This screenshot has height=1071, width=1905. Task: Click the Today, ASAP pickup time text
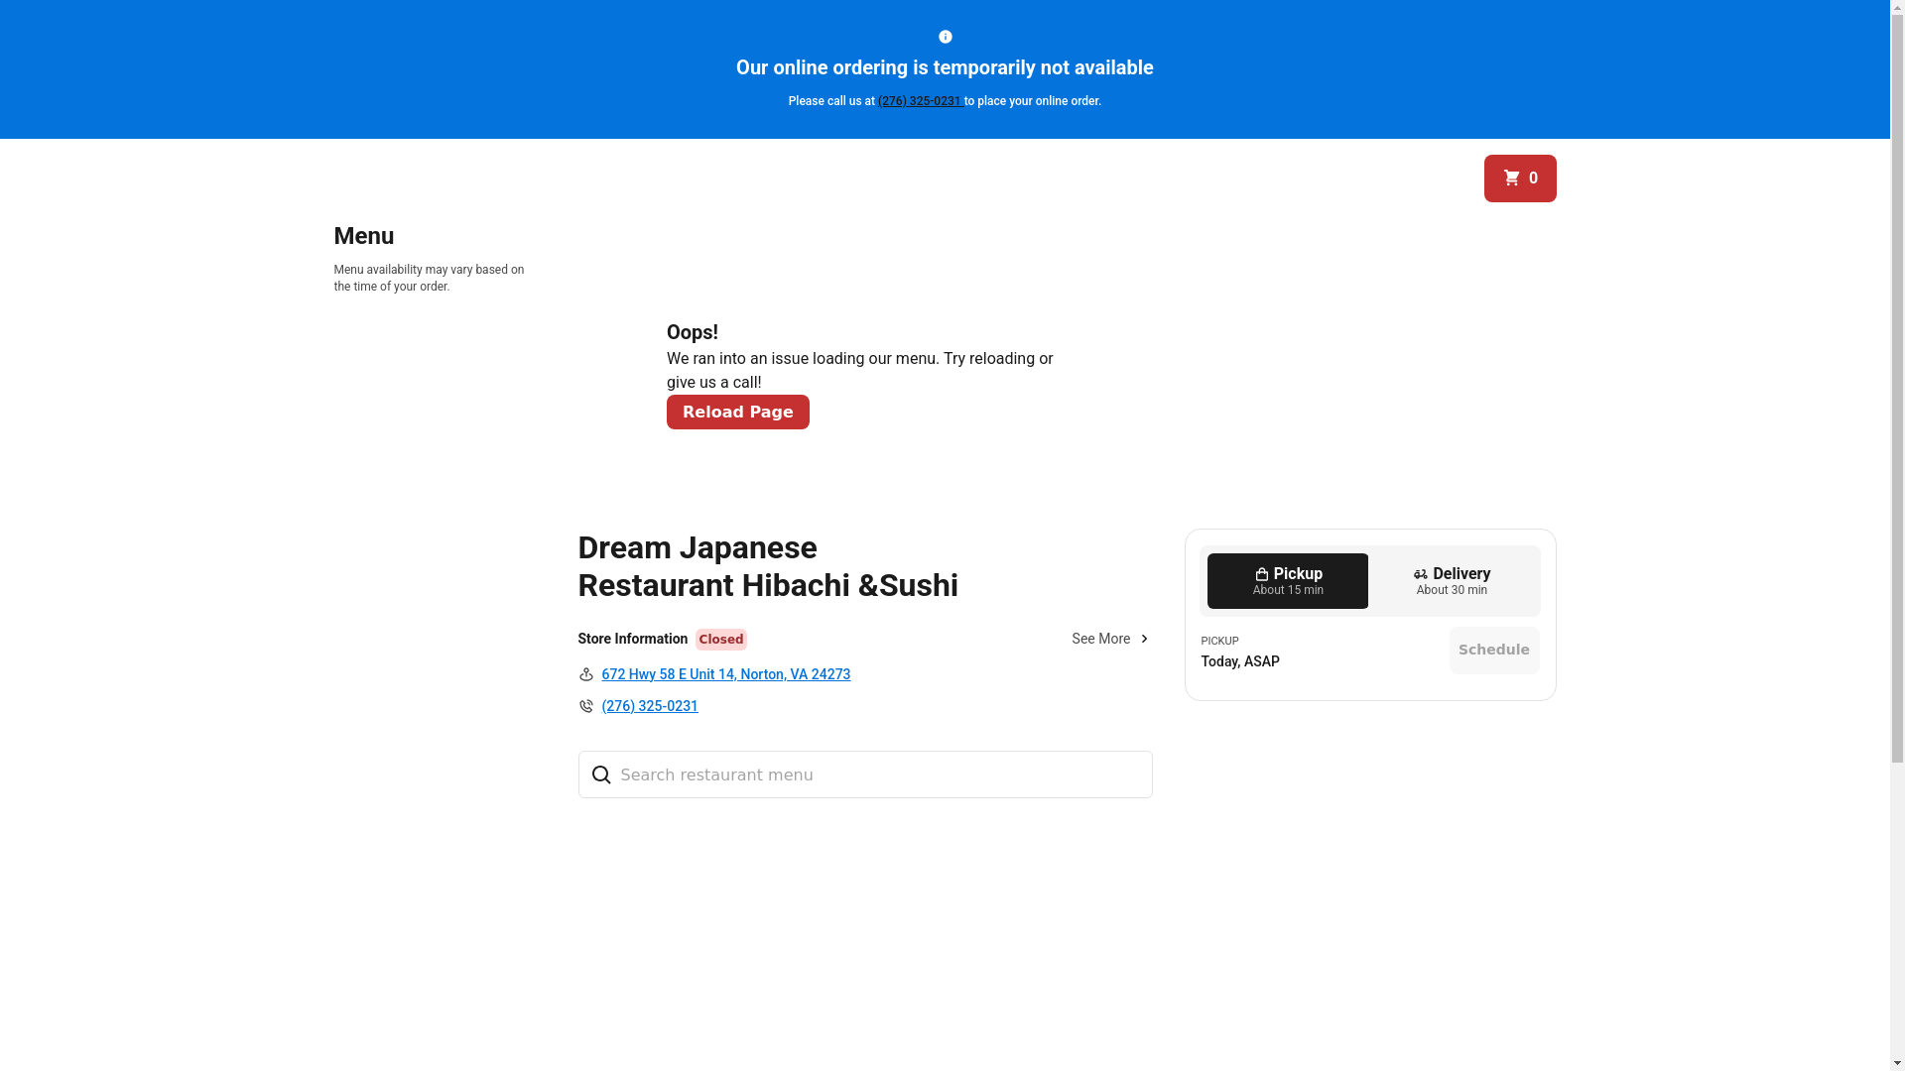pyautogui.click(x=1239, y=661)
